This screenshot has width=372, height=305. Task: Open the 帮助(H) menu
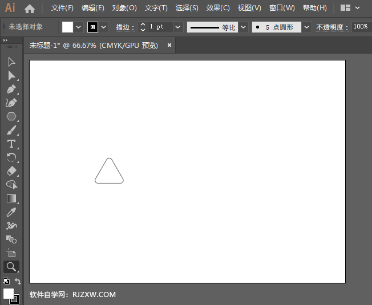coord(315,8)
